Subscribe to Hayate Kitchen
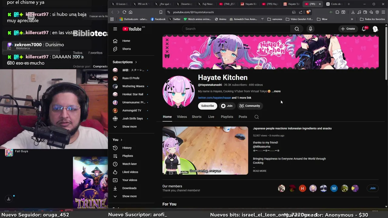 (x=207, y=106)
